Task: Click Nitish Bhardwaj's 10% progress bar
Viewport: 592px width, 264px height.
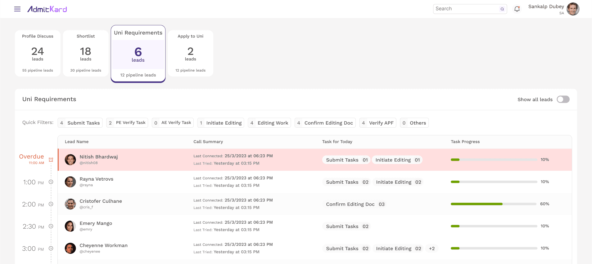Action: (494, 160)
